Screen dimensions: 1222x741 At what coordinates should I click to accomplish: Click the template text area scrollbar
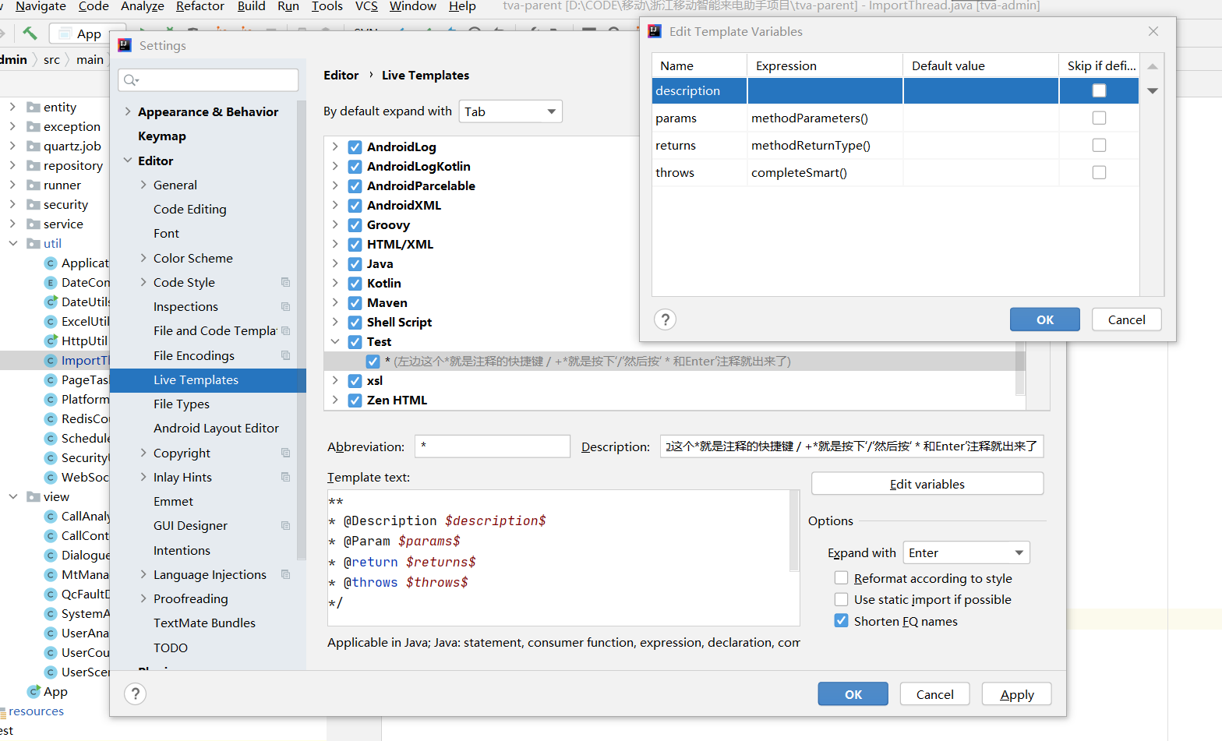[x=795, y=531]
